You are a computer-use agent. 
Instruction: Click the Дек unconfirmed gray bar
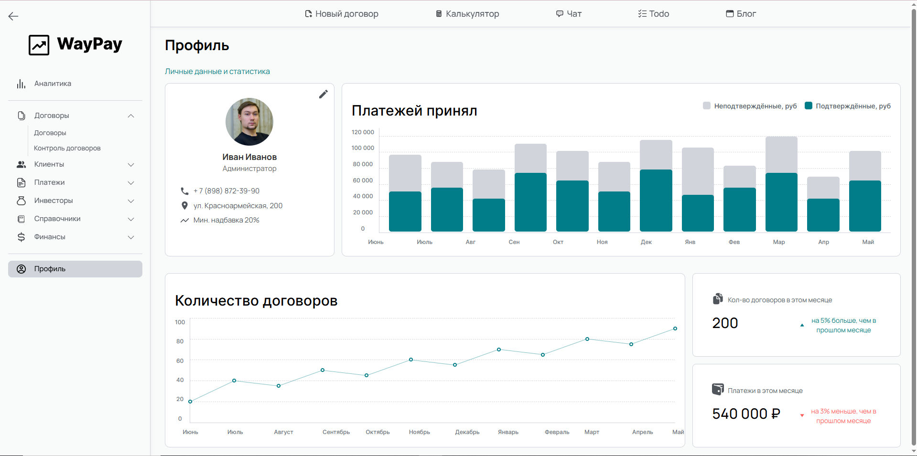[656, 155]
